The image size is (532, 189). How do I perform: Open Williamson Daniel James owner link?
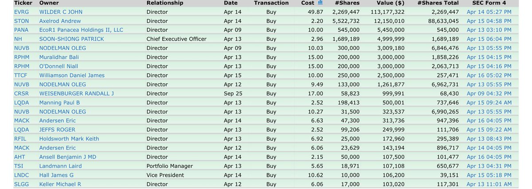coord(72,75)
